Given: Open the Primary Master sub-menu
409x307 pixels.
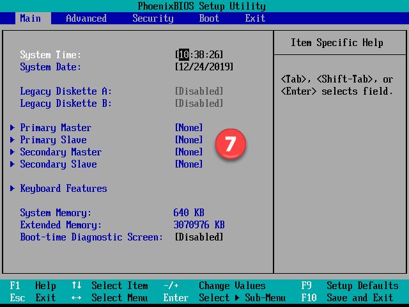Looking at the screenshot, I should tap(56, 128).
